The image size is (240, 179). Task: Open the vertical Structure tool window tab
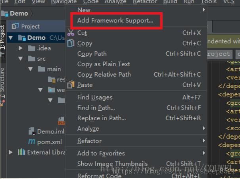3,83
